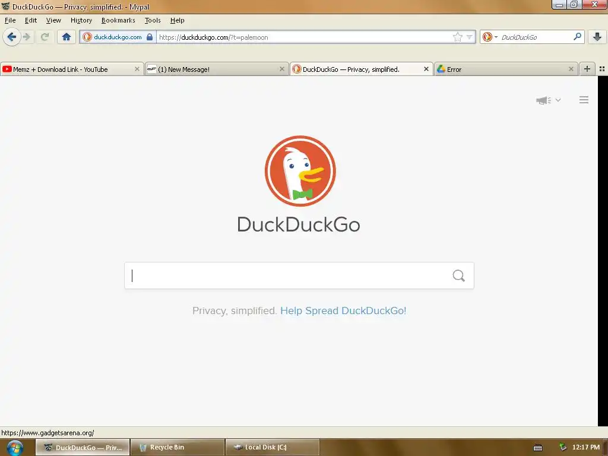Show all tabs grid button

point(602,69)
